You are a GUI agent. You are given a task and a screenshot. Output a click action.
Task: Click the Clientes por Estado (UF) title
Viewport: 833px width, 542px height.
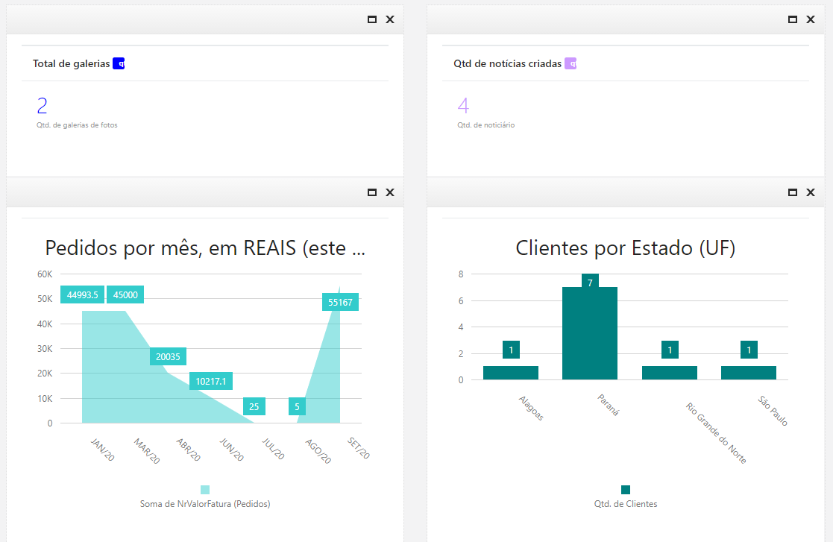click(626, 247)
